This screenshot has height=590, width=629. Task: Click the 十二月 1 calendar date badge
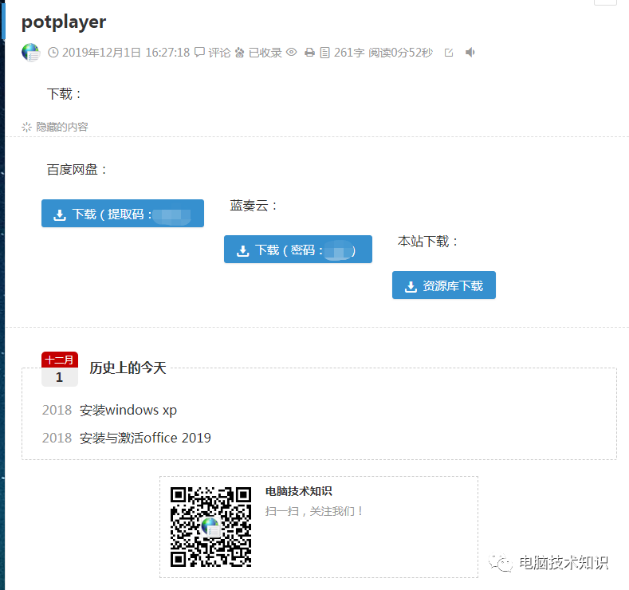(x=59, y=369)
